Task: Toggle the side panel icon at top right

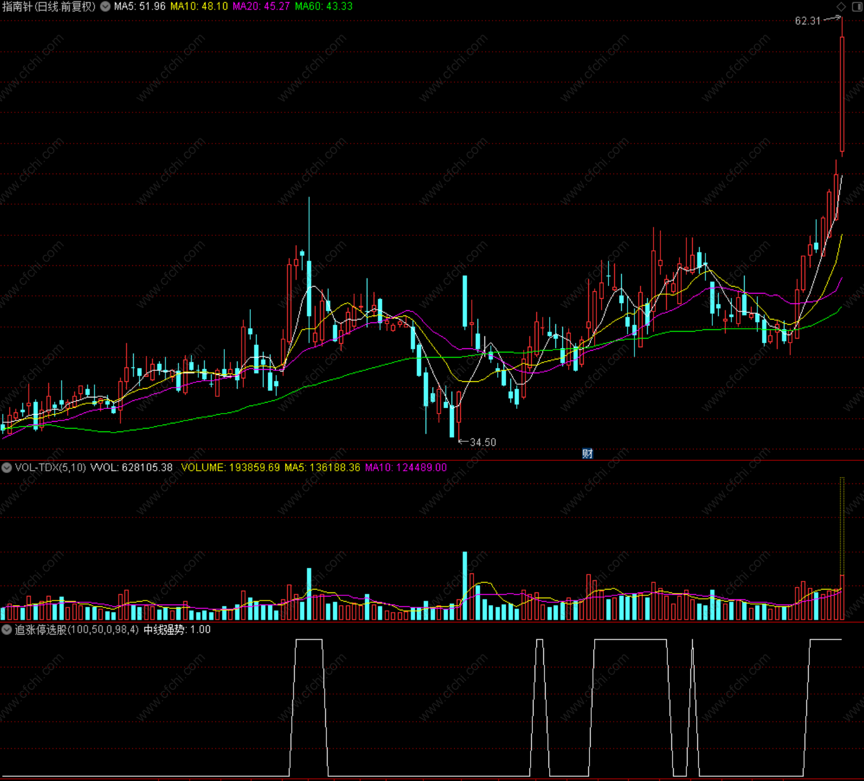Action: (x=857, y=6)
